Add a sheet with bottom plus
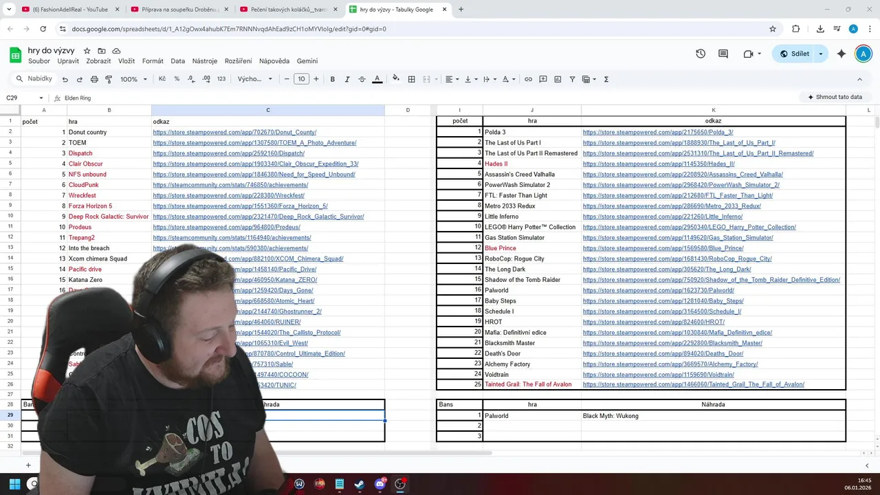The width and height of the screenshot is (880, 495). (28, 465)
